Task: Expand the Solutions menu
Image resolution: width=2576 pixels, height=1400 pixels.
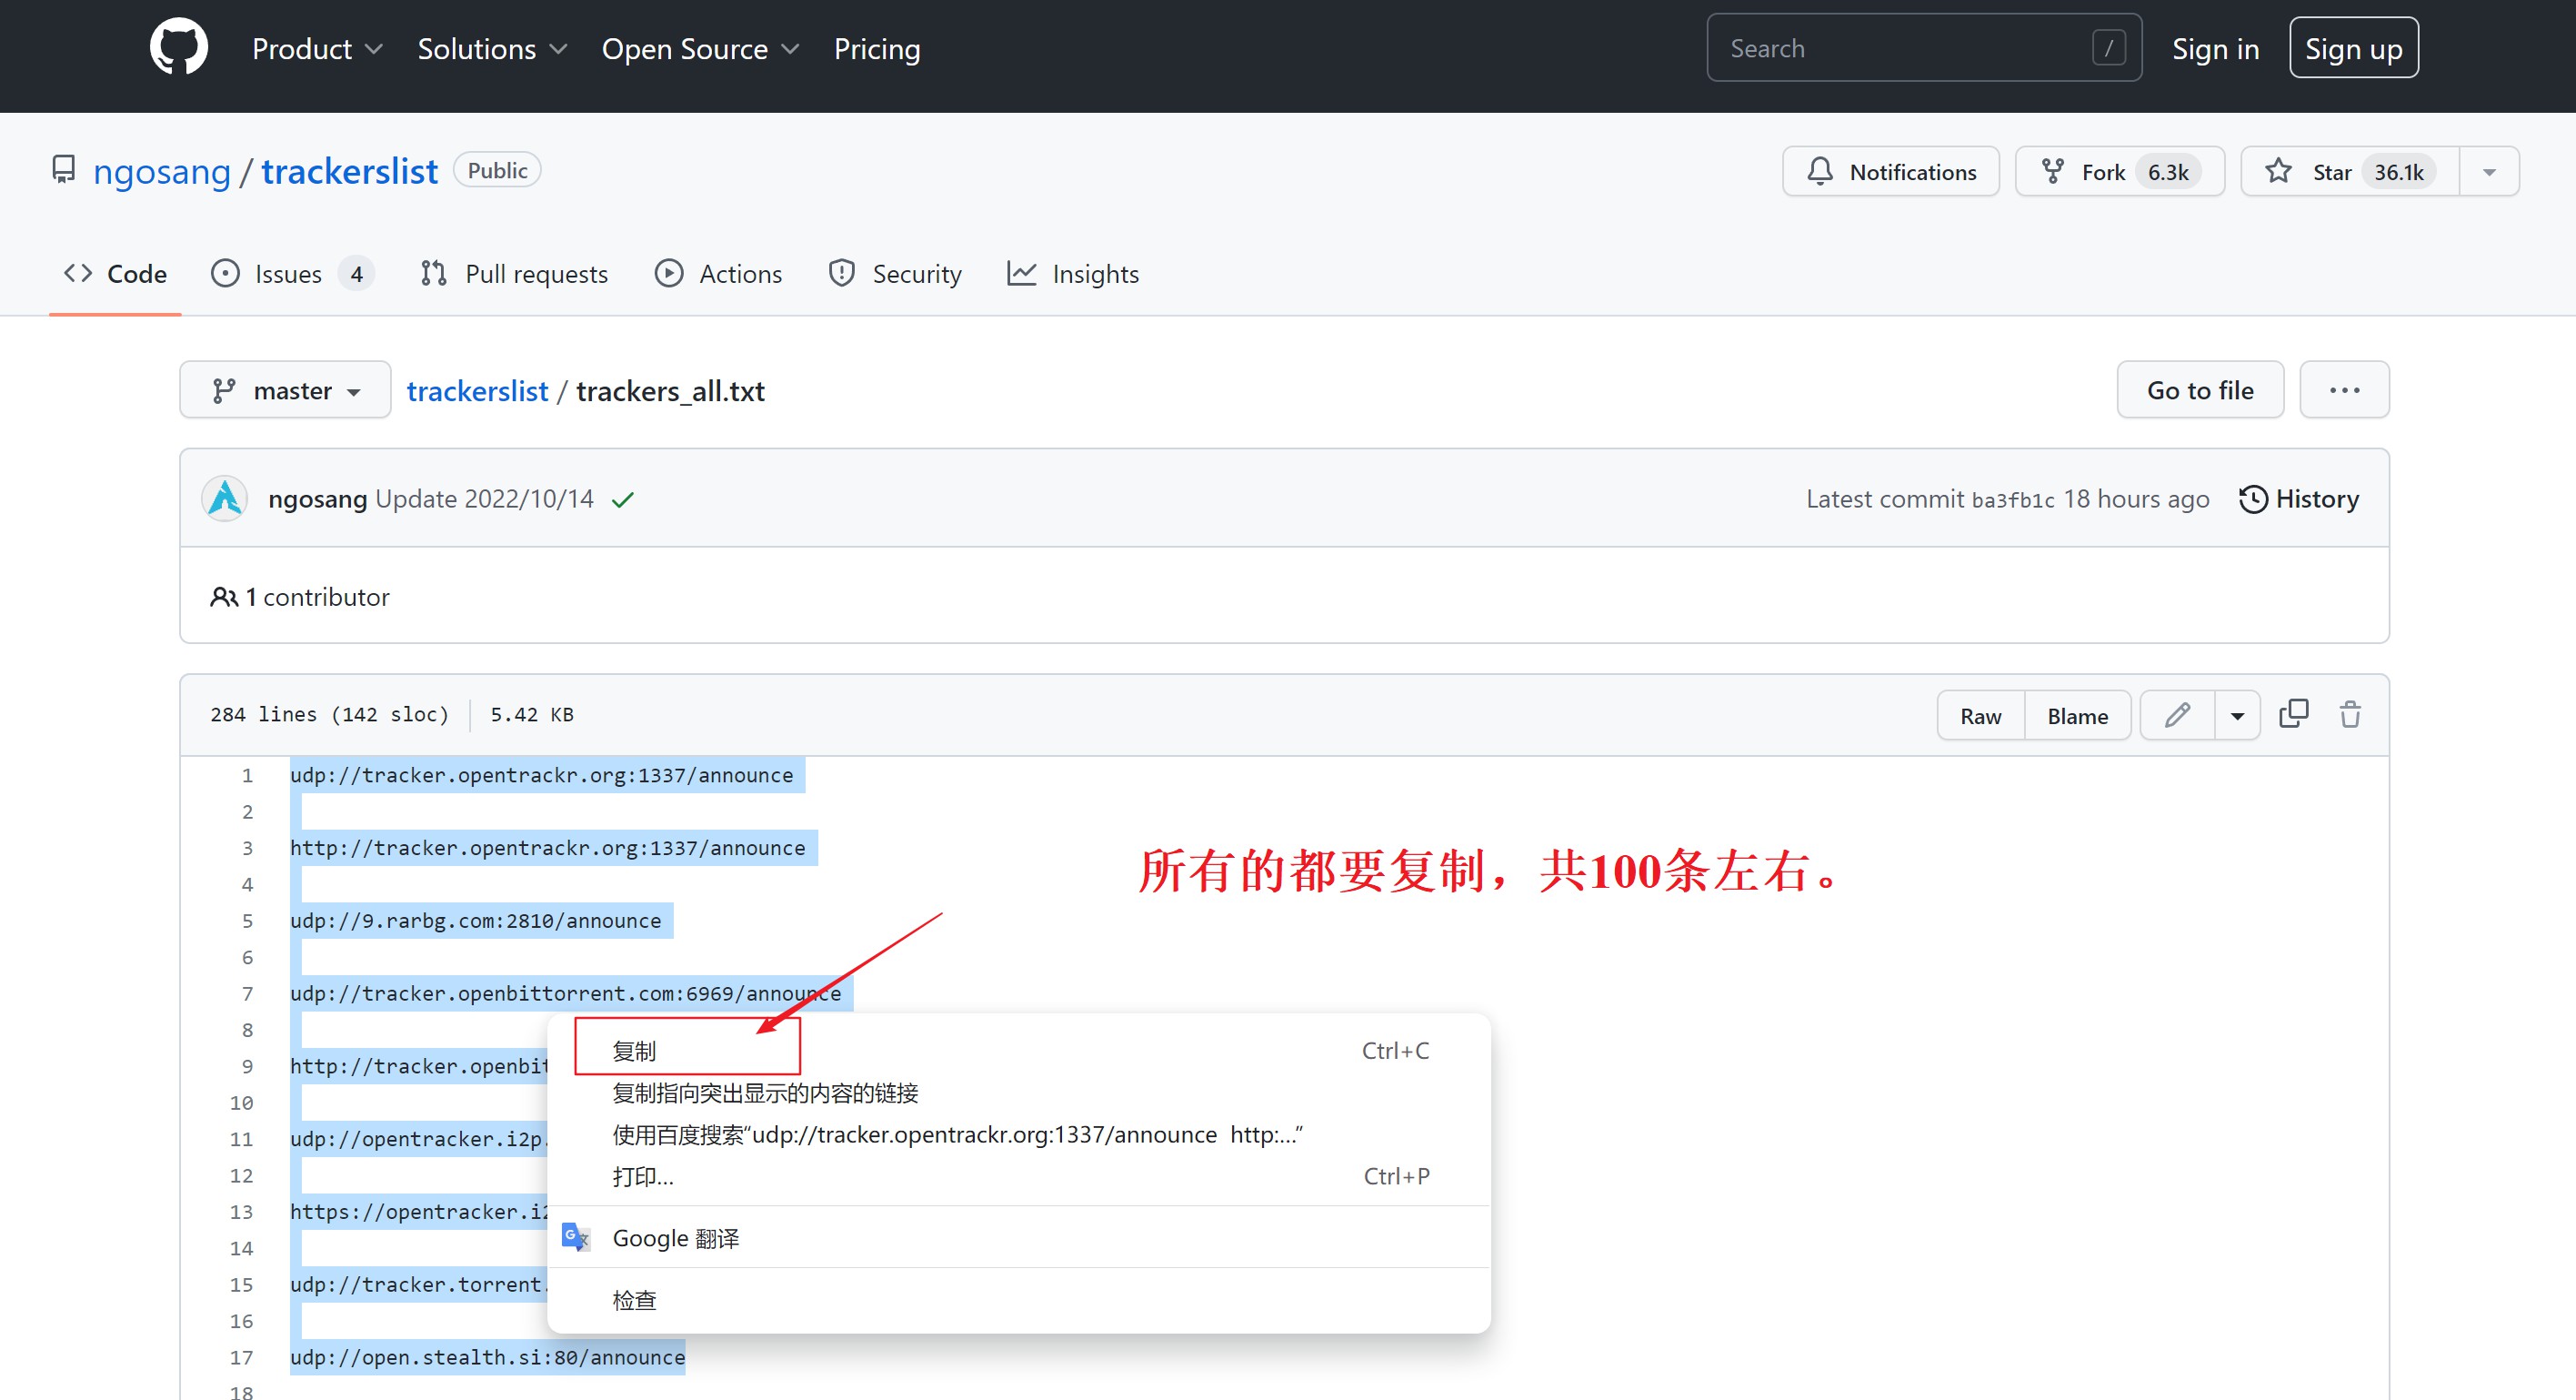Action: point(492,49)
